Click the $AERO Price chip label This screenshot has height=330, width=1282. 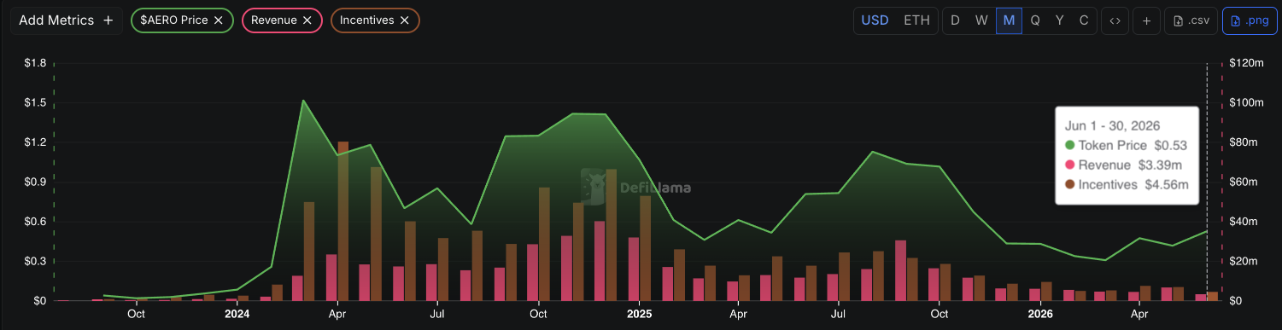coord(173,20)
